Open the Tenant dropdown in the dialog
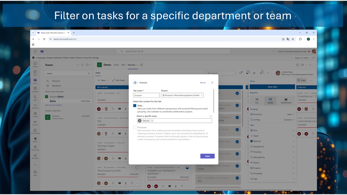 [182, 95]
